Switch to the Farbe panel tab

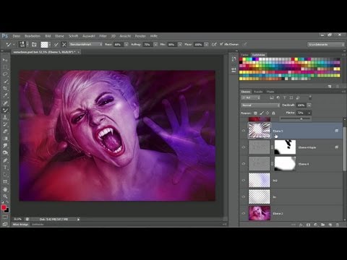(244, 55)
